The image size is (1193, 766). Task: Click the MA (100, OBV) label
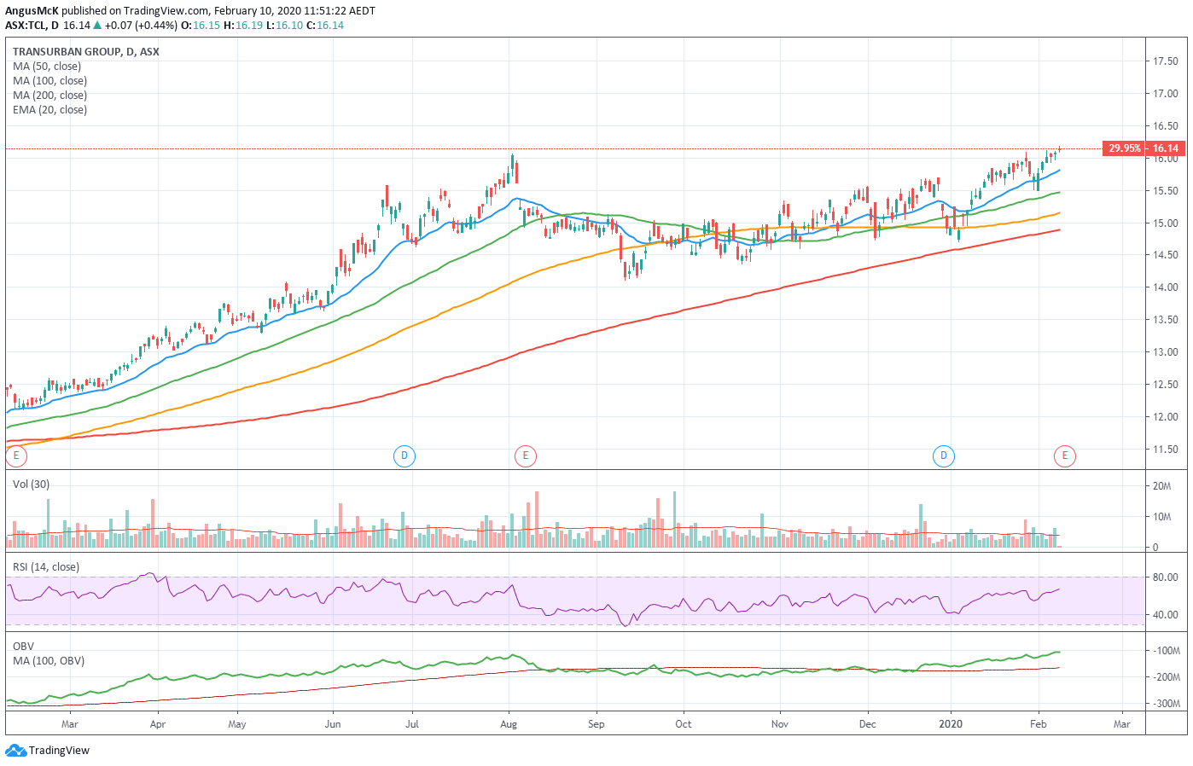coord(49,661)
